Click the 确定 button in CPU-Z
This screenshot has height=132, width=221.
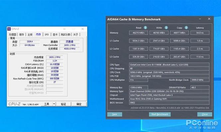[79, 104]
